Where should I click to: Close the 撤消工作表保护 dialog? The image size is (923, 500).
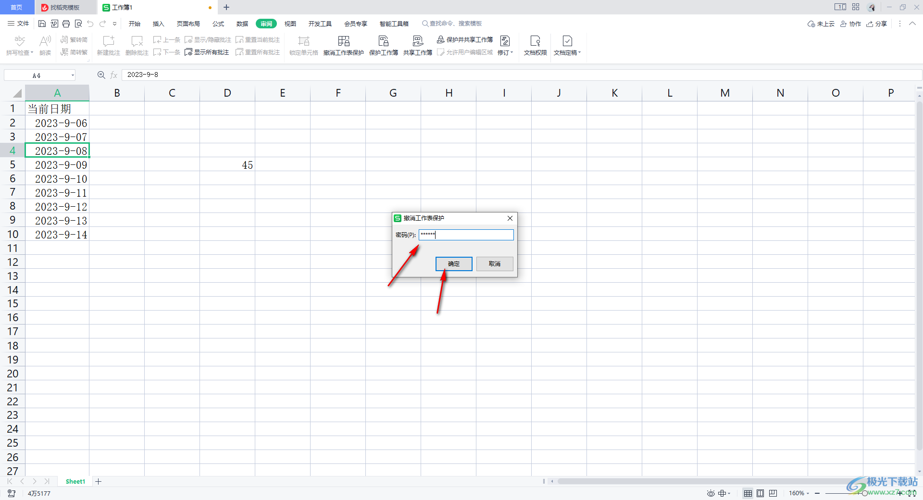tap(510, 218)
